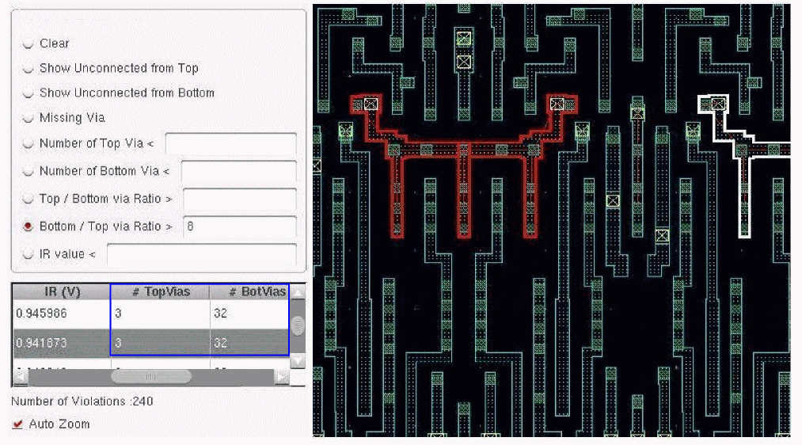
Task: Select table cell 0.945986
Action: coord(62,314)
